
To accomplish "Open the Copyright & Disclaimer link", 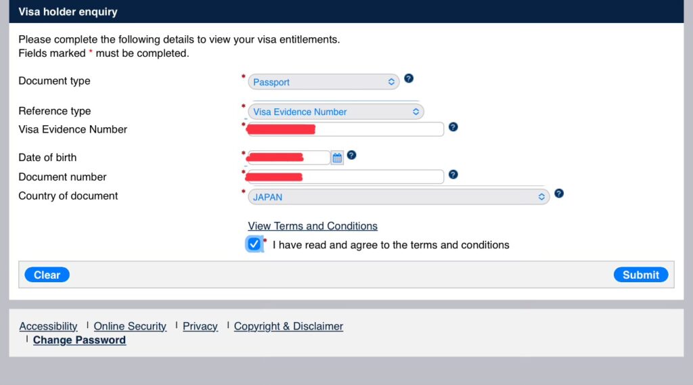I will [288, 326].
